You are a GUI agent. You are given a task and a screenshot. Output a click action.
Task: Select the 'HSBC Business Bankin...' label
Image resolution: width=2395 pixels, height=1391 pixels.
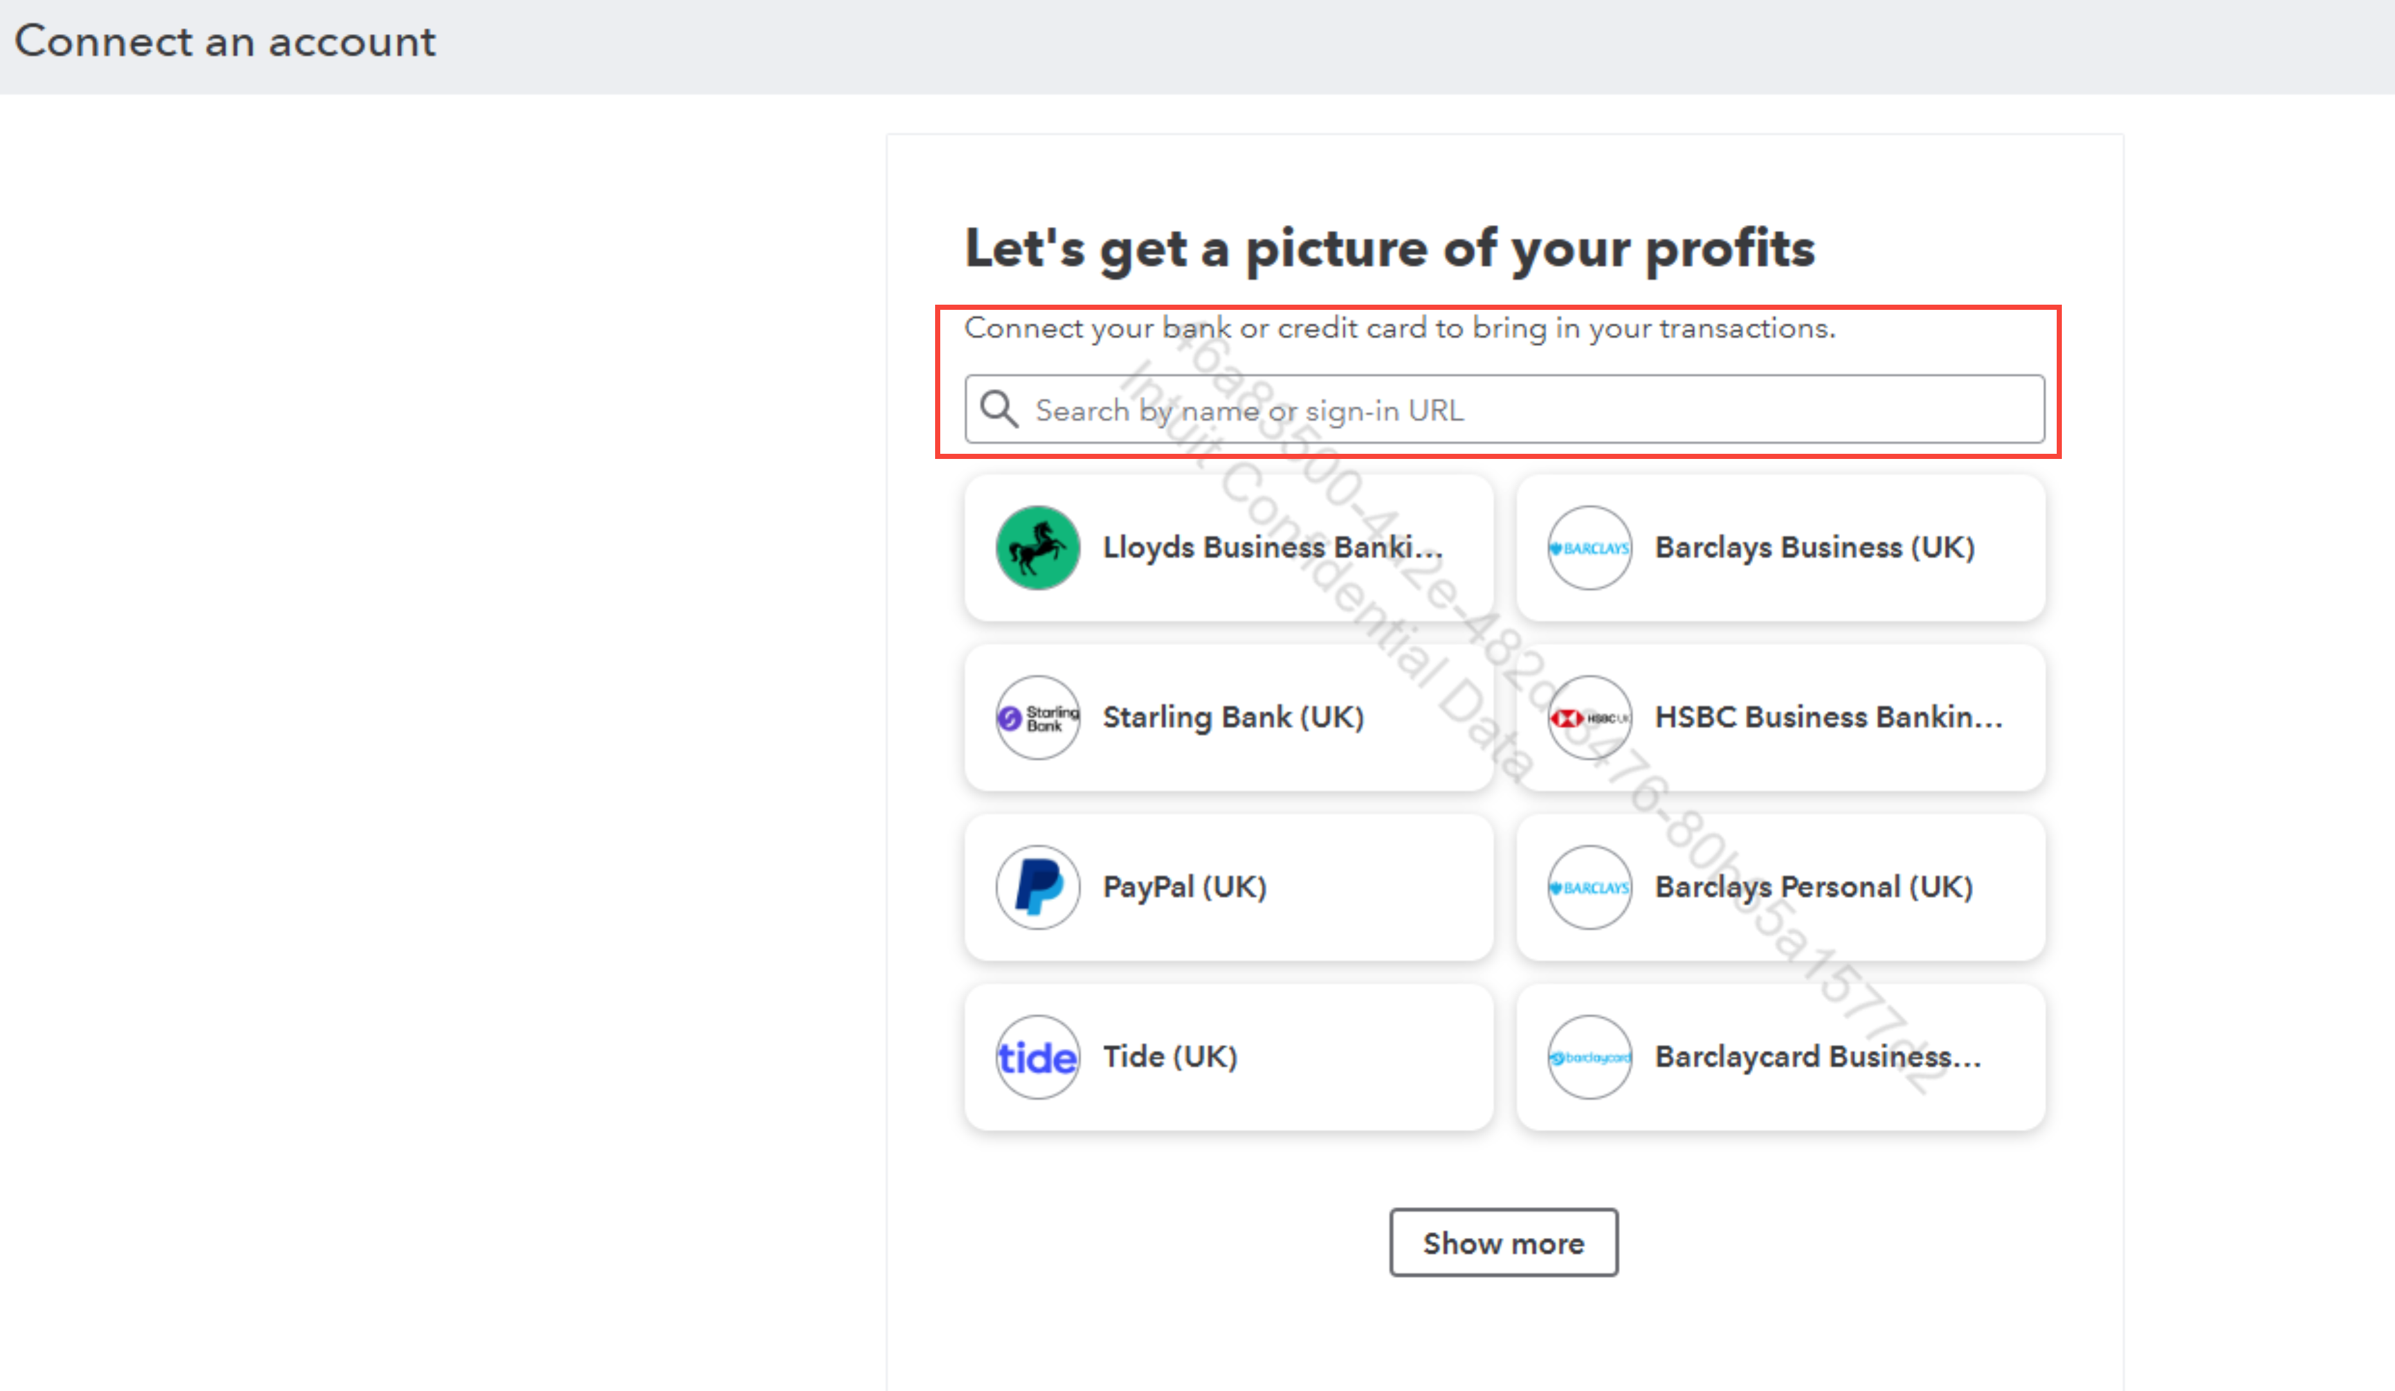(x=1828, y=717)
